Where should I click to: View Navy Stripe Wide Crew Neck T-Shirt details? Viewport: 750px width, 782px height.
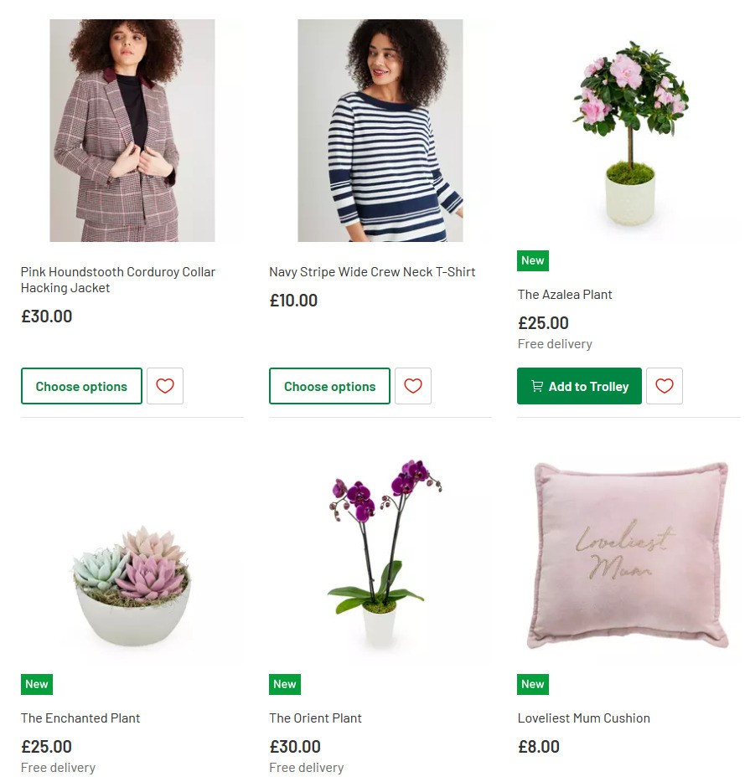click(372, 271)
